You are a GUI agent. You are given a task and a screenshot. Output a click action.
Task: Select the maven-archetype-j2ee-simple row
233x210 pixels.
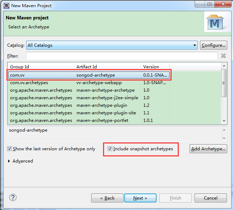[89, 98]
